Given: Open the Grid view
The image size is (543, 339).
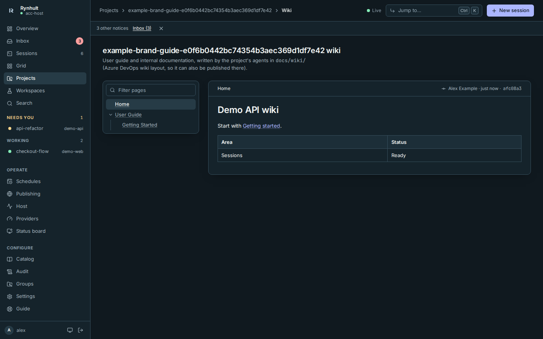Looking at the screenshot, I should [45, 66].
